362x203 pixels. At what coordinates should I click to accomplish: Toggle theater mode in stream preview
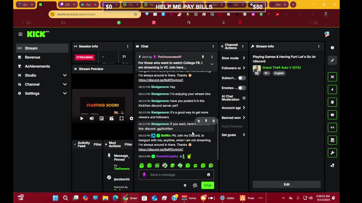111,119
